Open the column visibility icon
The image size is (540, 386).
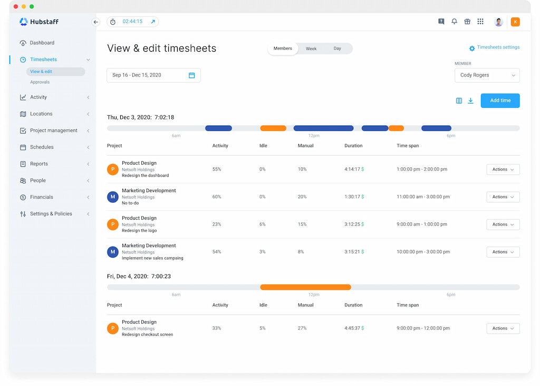point(459,100)
